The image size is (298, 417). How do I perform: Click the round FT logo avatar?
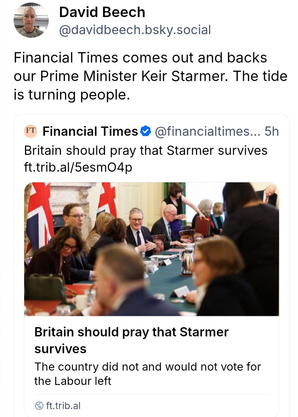pyautogui.click(x=31, y=131)
